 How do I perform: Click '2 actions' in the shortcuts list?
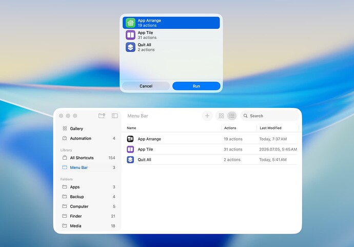232,160
